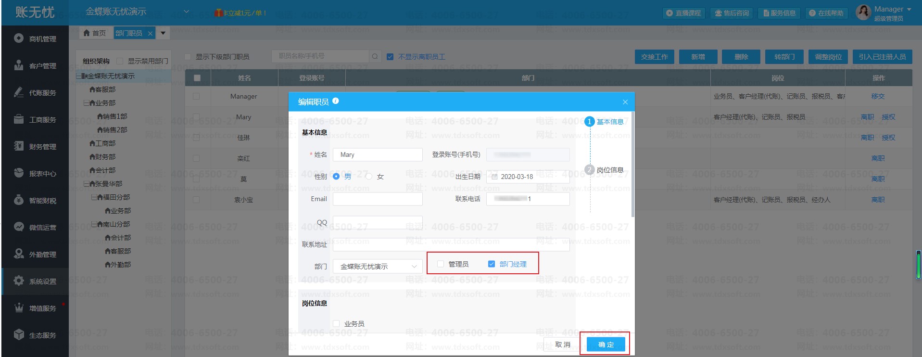Click the search magnifier icon

[375, 57]
